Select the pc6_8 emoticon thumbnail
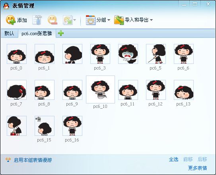The height and width of the screenshot is (175, 216). click(45, 90)
